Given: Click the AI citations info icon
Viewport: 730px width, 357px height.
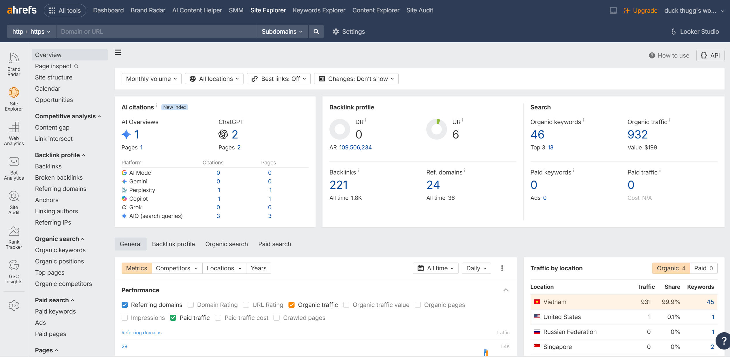Looking at the screenshot, I should tap(156, 105).
